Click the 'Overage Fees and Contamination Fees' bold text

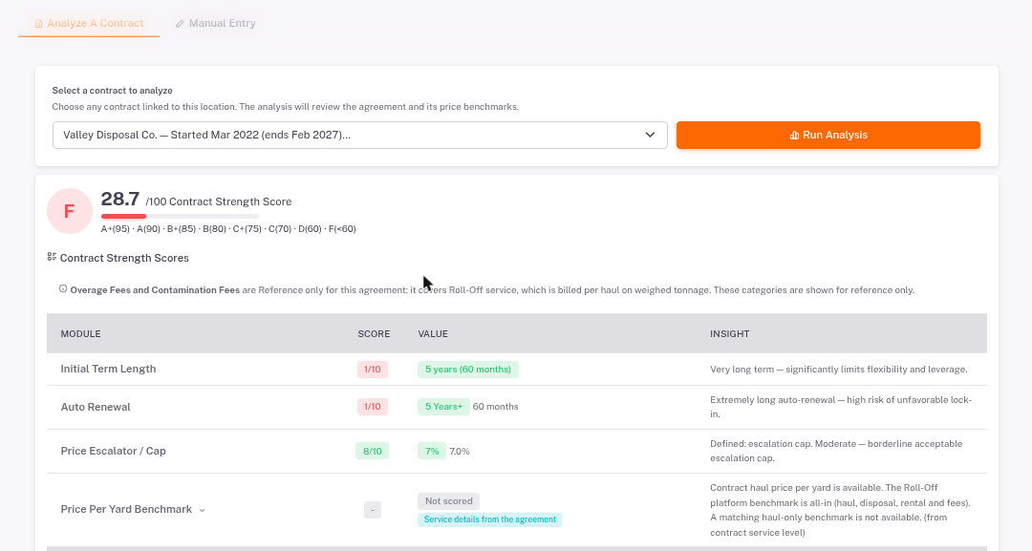pos(155,290)
